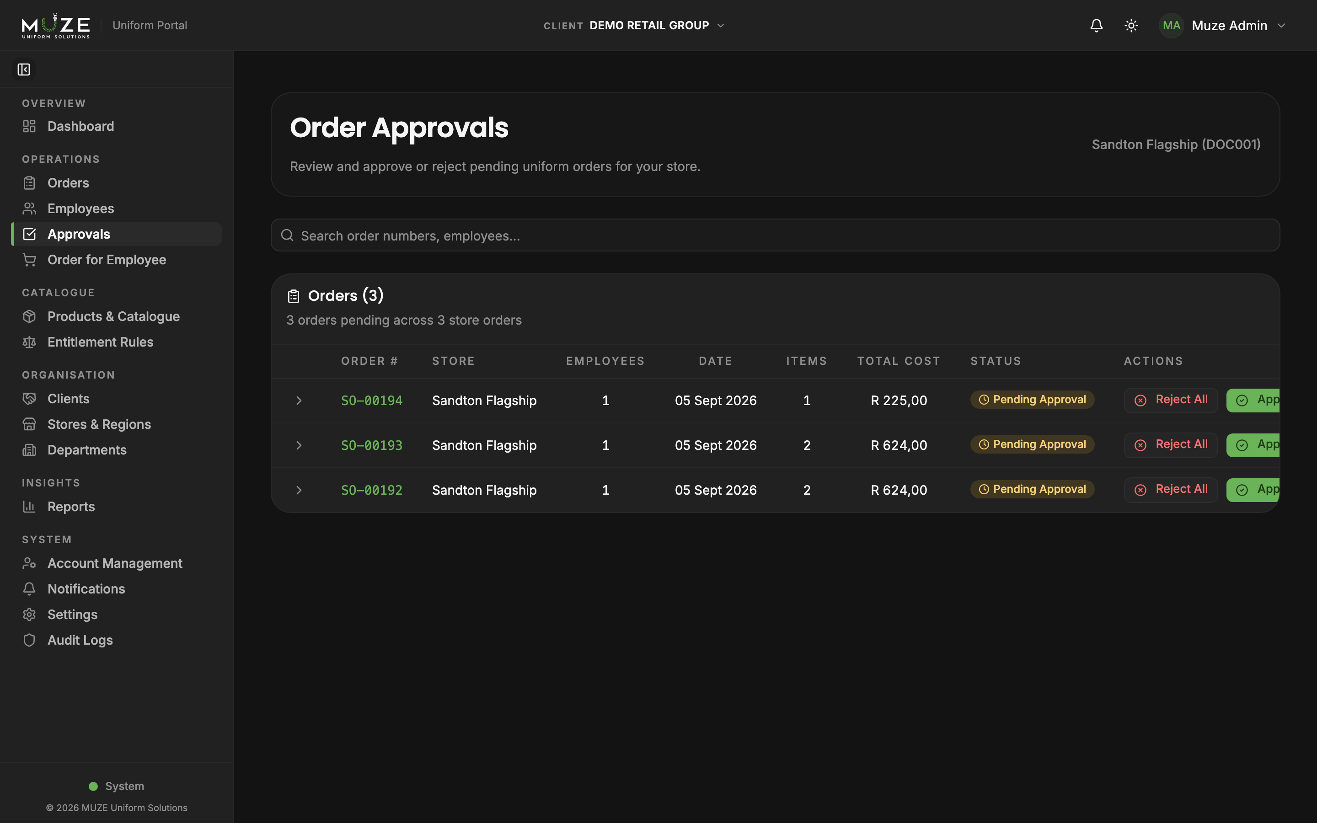Click the DATE column header
The width and height of the screenshot is (1317, 823).
pyautogui.click(x=715, y=361)
